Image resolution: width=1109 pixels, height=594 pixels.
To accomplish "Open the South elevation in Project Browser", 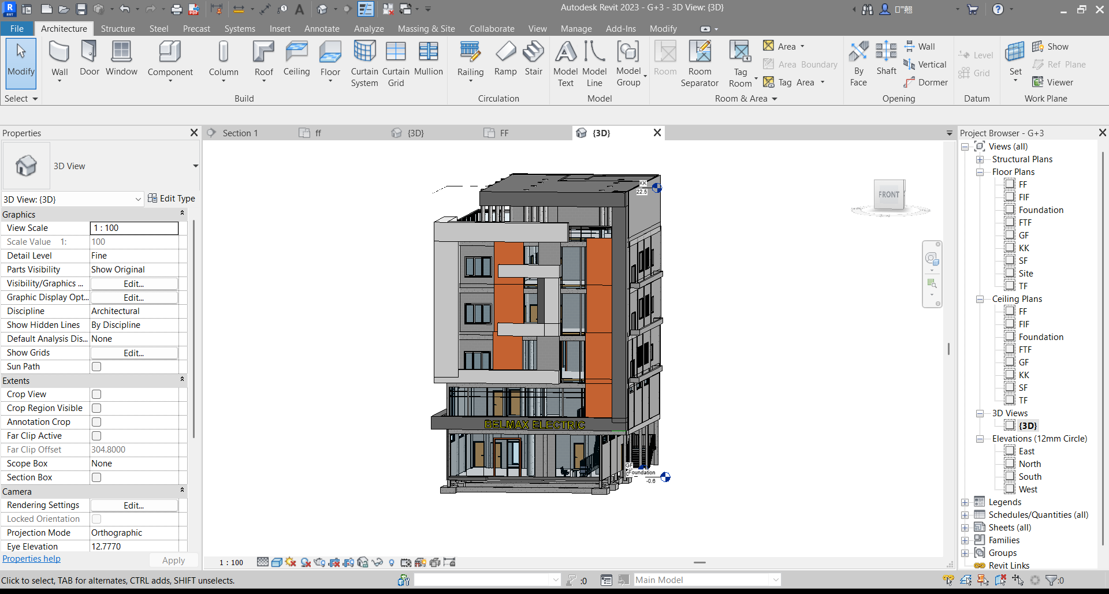I will pyautogui.click(x=1030, y=477).
